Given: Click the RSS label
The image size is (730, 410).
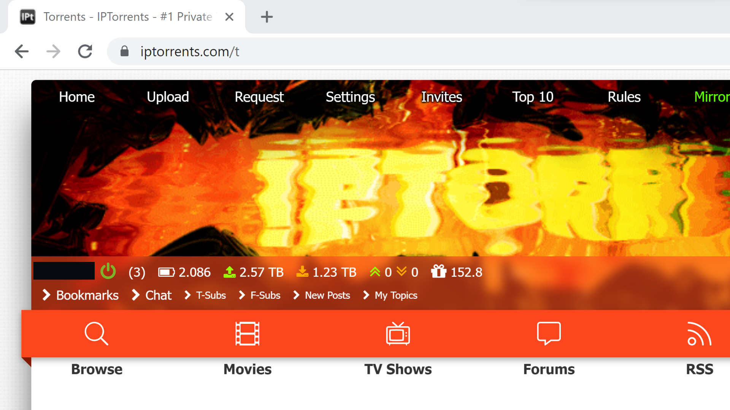Looking at the screenshot, I should coord(700,369).
